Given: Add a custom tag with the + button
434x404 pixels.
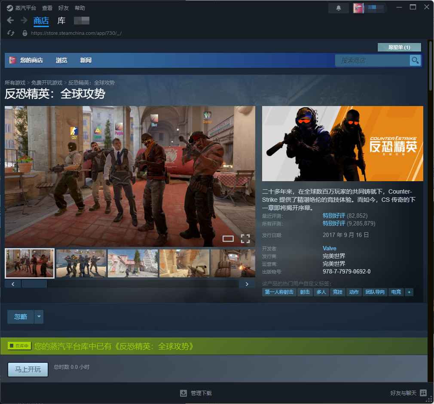Looking at the screenshot, I should click(409, 292).
